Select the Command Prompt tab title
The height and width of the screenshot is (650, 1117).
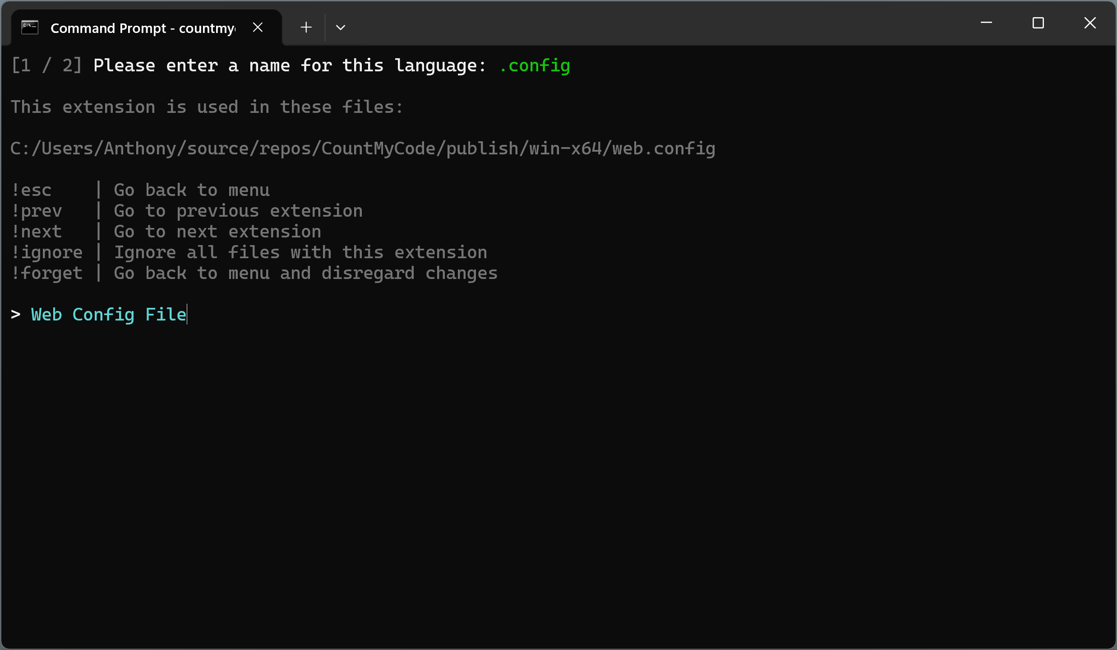click(143, 28)
